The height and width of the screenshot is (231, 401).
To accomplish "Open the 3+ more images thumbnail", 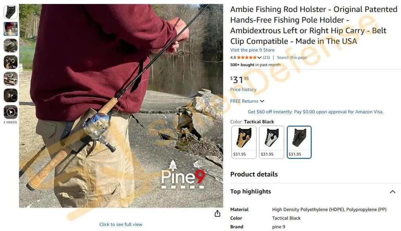I will click(x=11, y=95).
